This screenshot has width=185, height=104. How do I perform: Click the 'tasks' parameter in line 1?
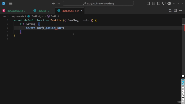[x=85, y=20]
